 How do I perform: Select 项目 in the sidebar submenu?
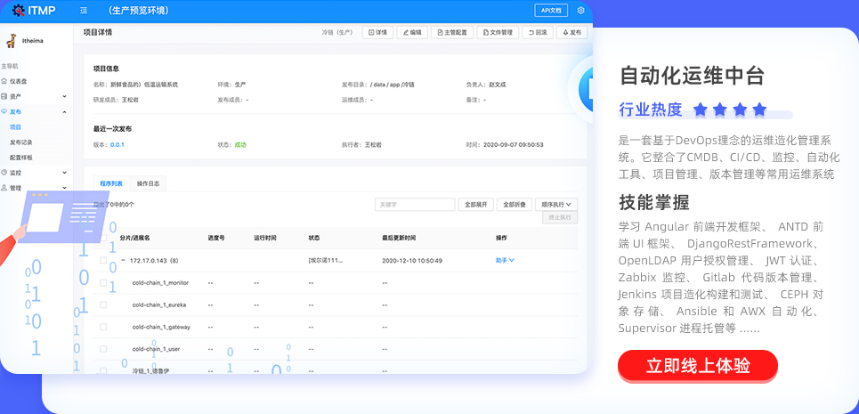tap(15, 127)
